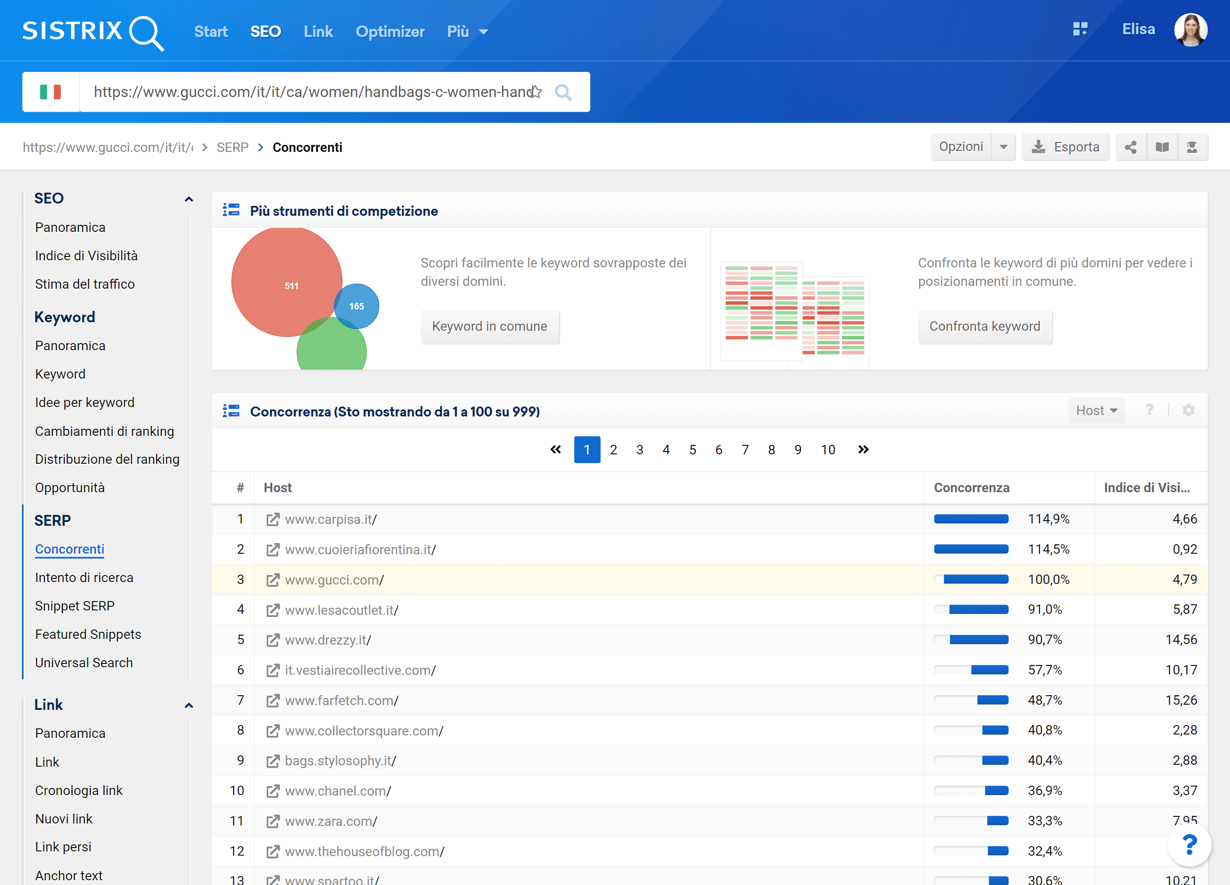Click the gucci.com URL breadcrumb
Image resolution: width=1230 pixels, height=885 pixels.
click(x=108, y=147)
